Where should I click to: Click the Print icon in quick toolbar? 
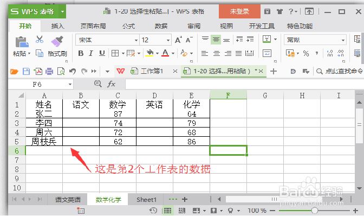[49, 71]
